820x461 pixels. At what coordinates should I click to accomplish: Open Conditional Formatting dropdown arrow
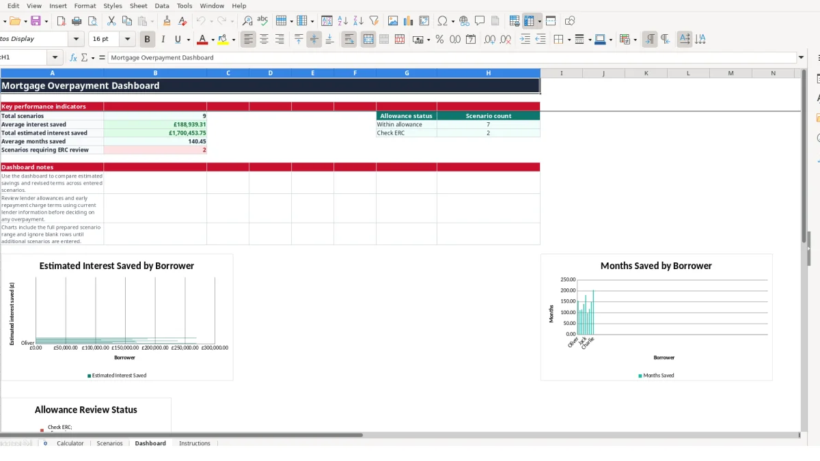635,40
